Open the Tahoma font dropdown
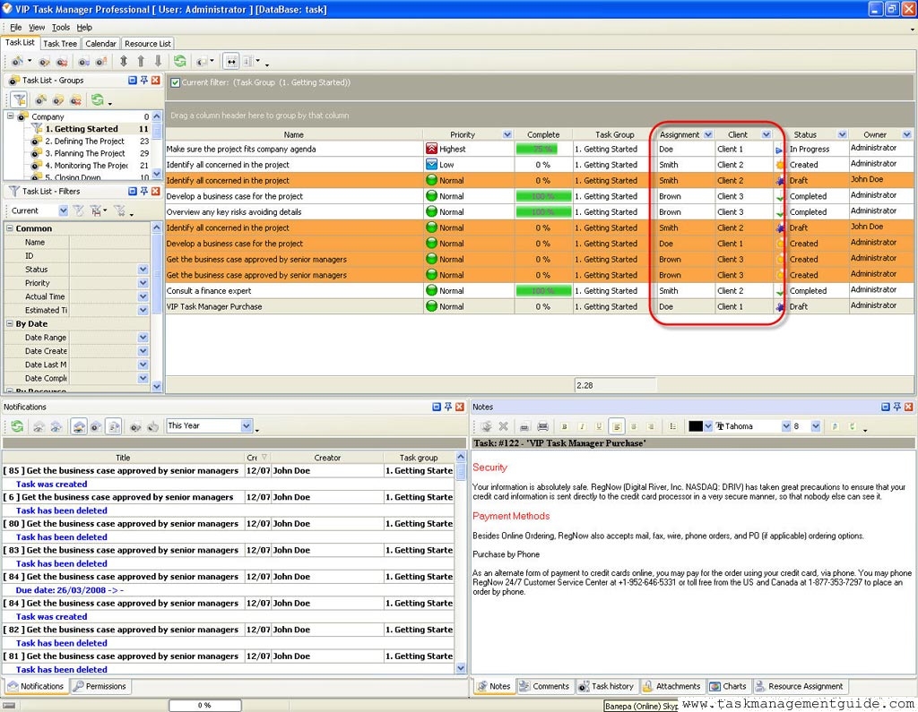This screenshot has width=918, height=712. click(786, 426)
